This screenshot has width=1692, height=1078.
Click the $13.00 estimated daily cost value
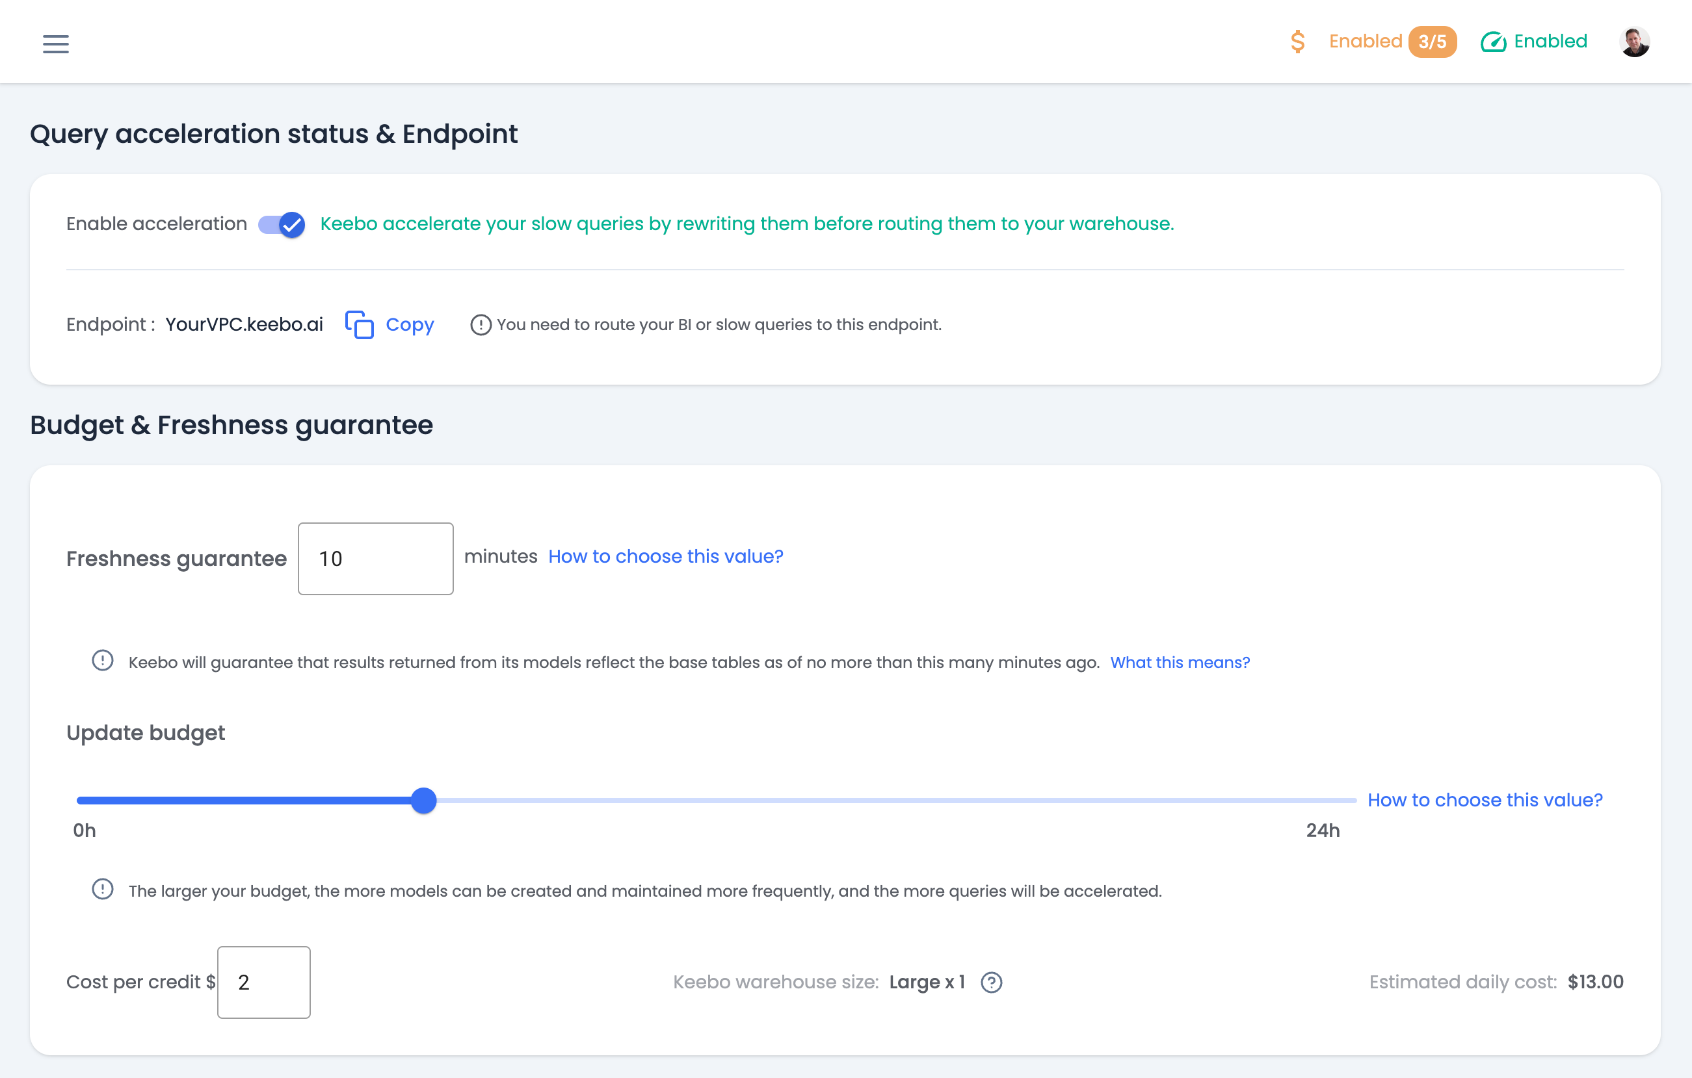coord(1596,982)
